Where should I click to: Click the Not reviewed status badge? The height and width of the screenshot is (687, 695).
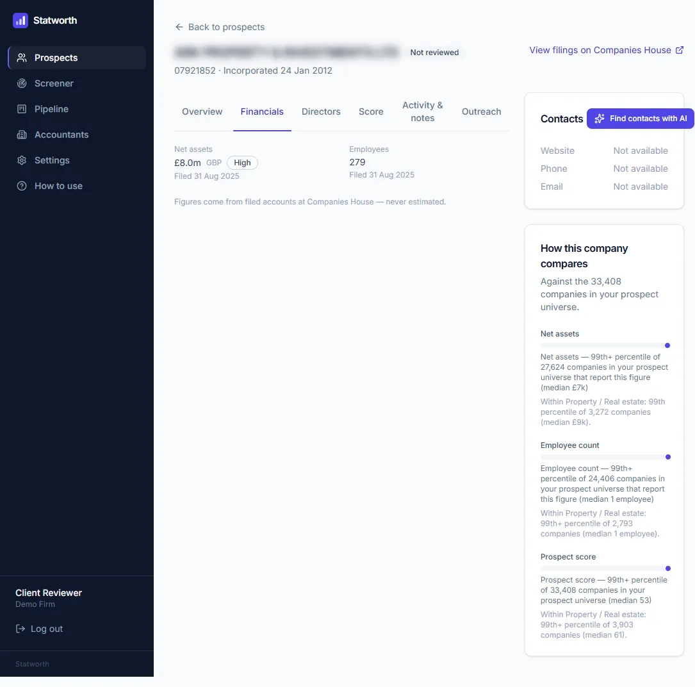tap(434, 53)
